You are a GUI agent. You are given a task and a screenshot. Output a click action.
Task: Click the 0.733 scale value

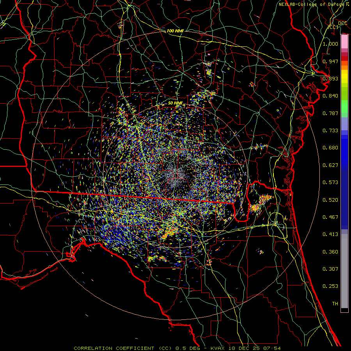pyautogui.click(x=330, y=131)
